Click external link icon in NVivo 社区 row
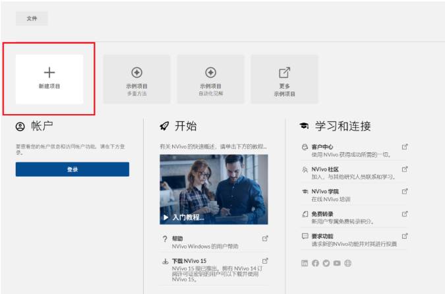The image size is (445, 294). [x=405, y=169]
